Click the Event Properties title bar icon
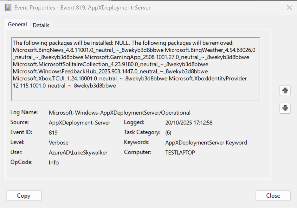The width and height of the screenshot is (297, 208). (x=8, y=7)
